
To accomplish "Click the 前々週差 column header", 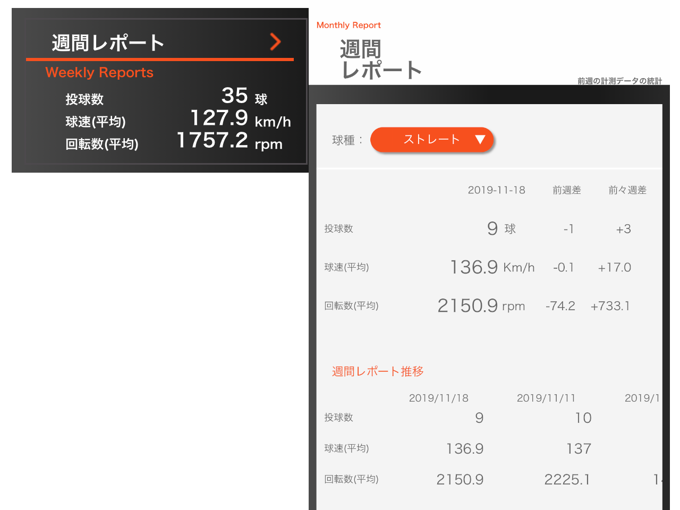I will 627,190.
